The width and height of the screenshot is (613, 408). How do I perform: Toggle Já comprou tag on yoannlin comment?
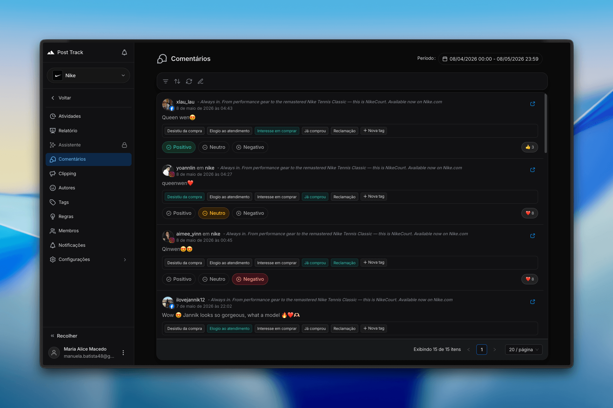315,197
